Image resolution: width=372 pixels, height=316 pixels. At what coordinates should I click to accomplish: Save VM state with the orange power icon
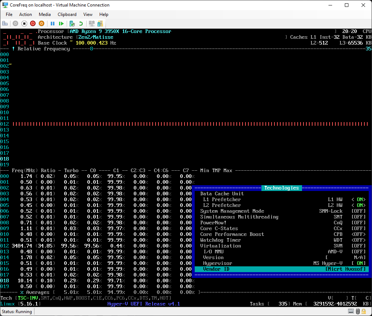[x=42, y=24]
